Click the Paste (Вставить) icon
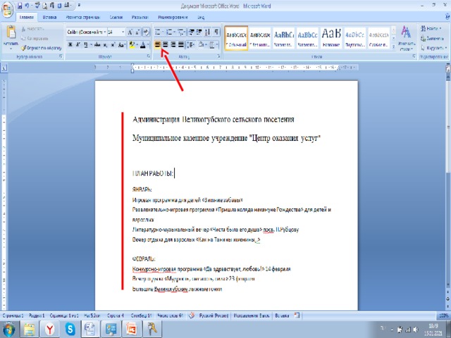 [10, 34]
